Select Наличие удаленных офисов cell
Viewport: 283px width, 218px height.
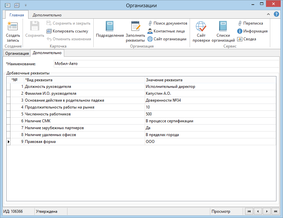[85, 135]
